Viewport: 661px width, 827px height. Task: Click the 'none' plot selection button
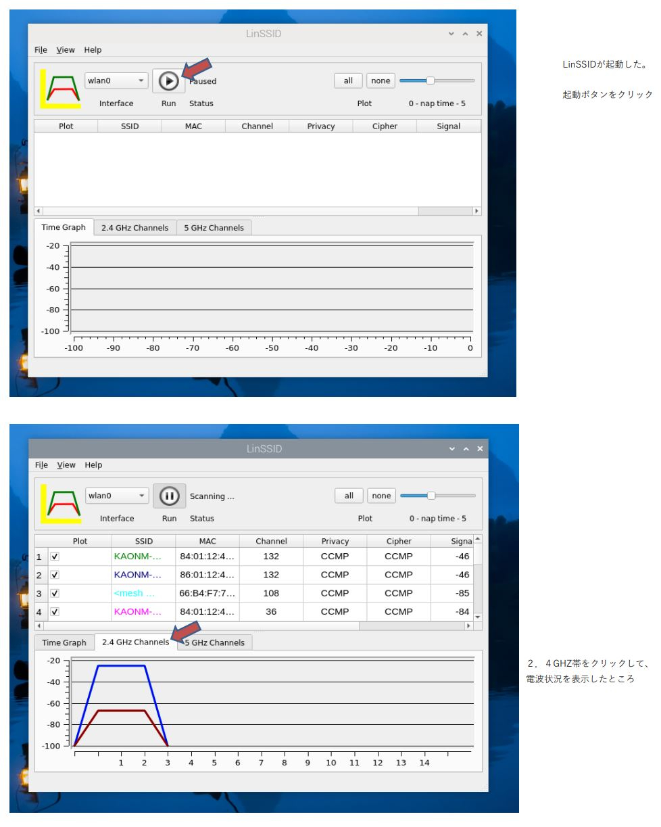point(381,80)
